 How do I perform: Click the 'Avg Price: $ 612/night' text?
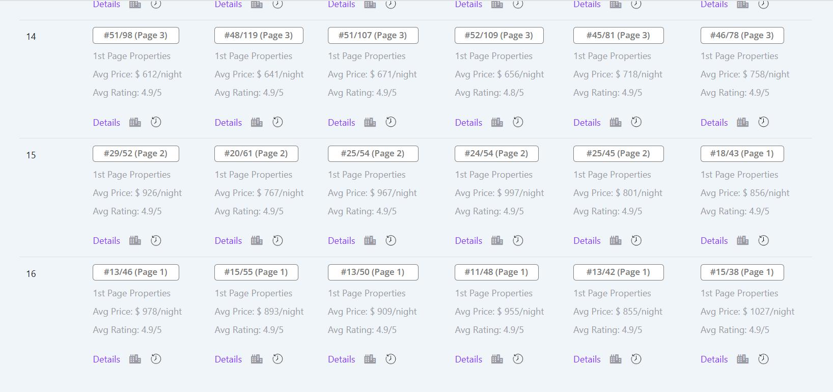137,74
